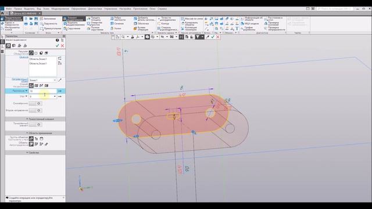
Task: Click the Скругление tool
Action: pyautogui.click(x=72, y=28)
